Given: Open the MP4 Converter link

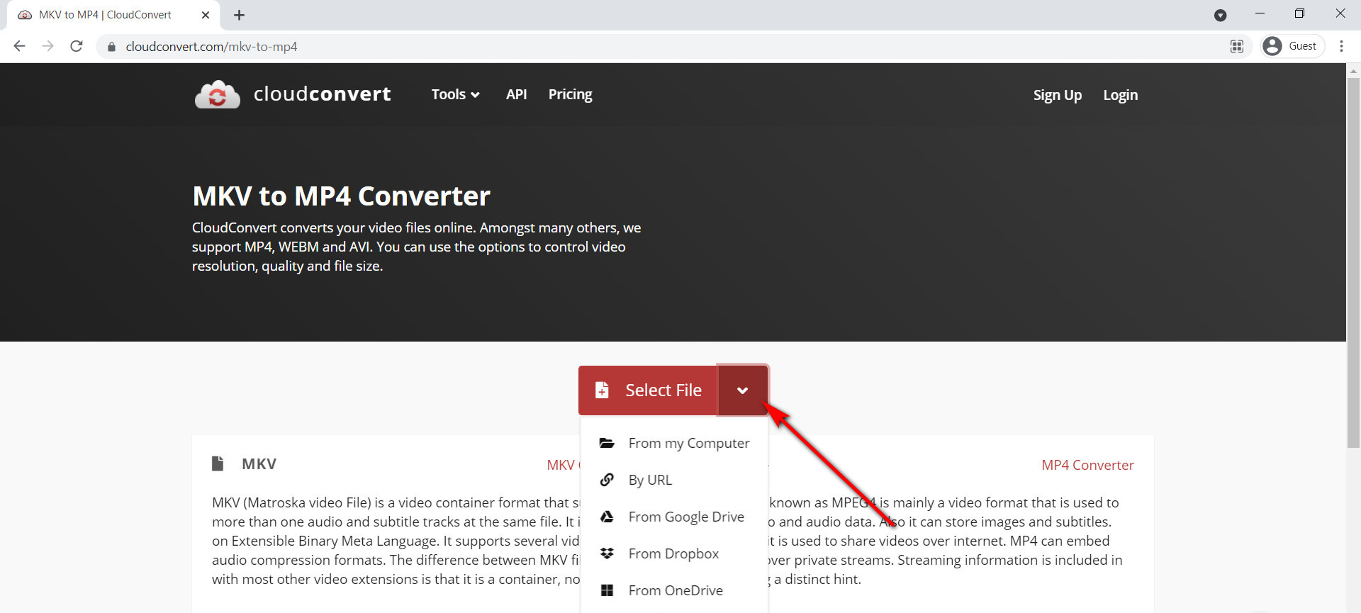Looking at the screenshot, I should 1087,465.
